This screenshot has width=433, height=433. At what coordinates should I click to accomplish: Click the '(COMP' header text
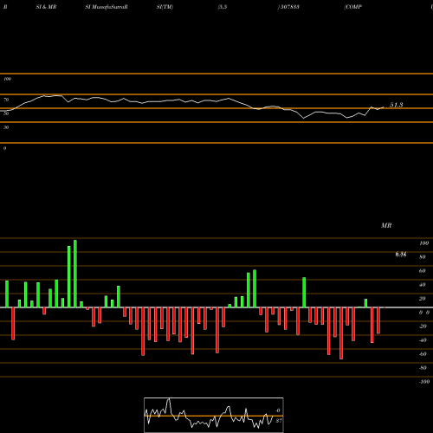352,7
